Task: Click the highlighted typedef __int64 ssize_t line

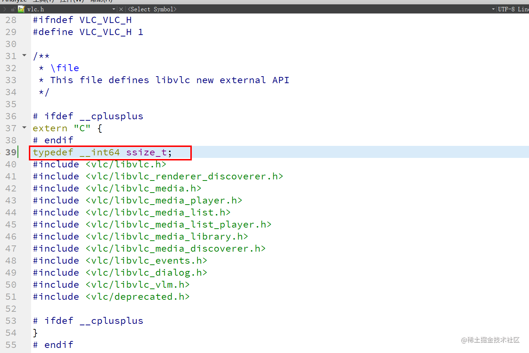Action: [102, 152]
